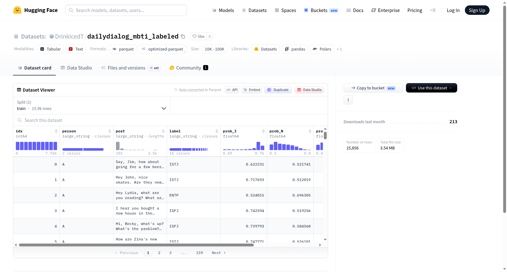Open the three-dot more actions menu
This screenshot has width=507, height=272.
pyautogui.click(x=348, y=100)
